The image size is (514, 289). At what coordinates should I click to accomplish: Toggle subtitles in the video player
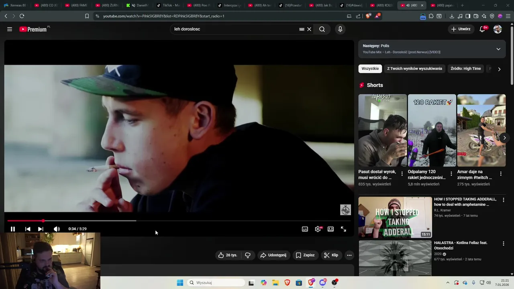point(305,229)
